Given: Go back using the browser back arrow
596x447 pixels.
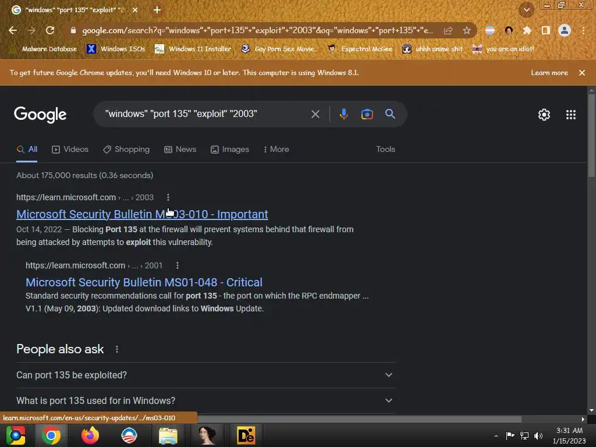Looking at the screenshot, I should coord(13,30).
